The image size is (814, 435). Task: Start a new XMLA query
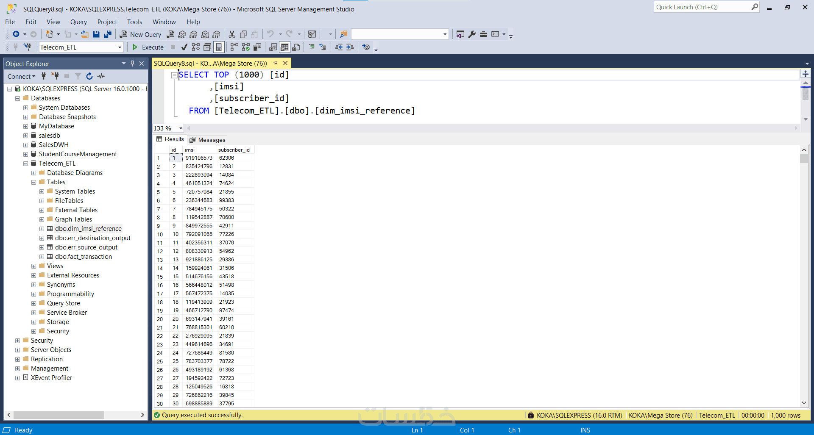(205, 34)
